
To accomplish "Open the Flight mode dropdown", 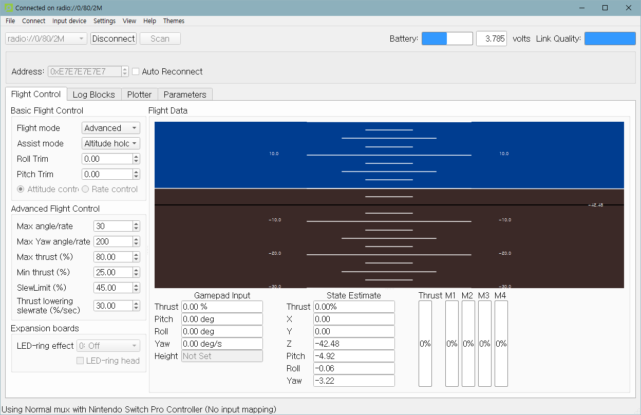I will pos(111,128).
